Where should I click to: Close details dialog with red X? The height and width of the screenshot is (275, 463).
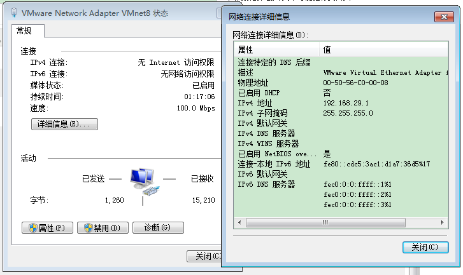coord(444,17)
